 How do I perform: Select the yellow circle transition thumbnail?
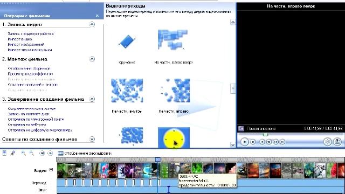(x=174, y=138)
